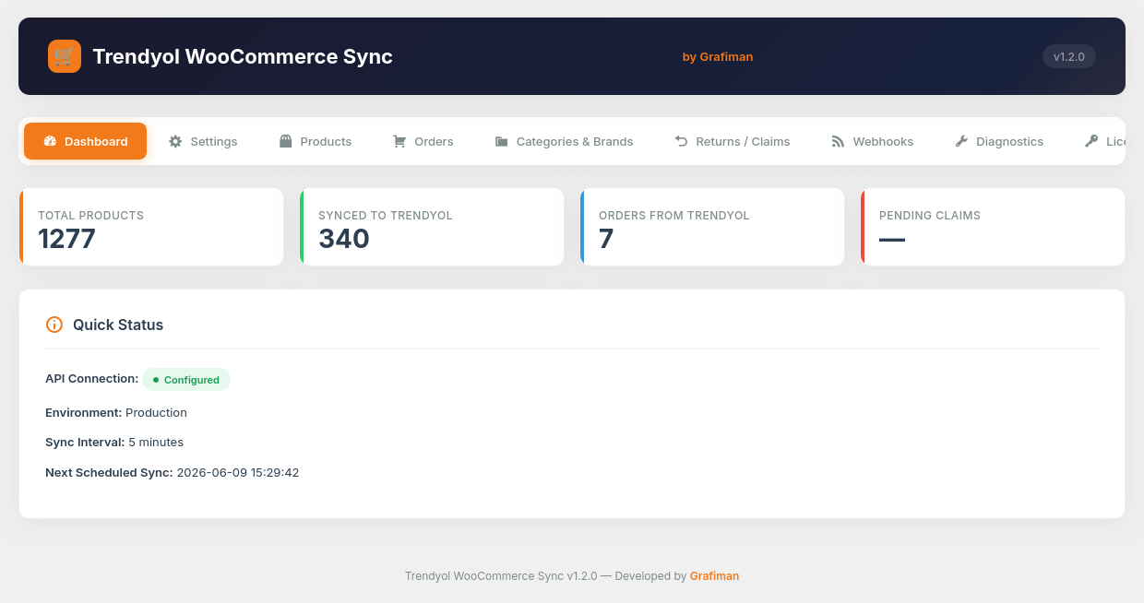Select the Total Products card
This screenshot has height=603, width=1144.
click(x=151, y=227)
